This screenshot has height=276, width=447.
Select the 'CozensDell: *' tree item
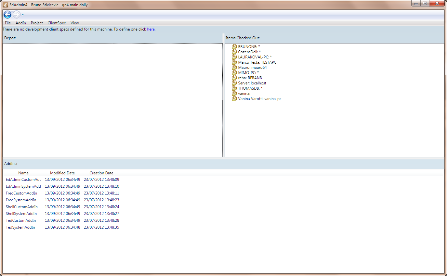click(x=249, y=52)
